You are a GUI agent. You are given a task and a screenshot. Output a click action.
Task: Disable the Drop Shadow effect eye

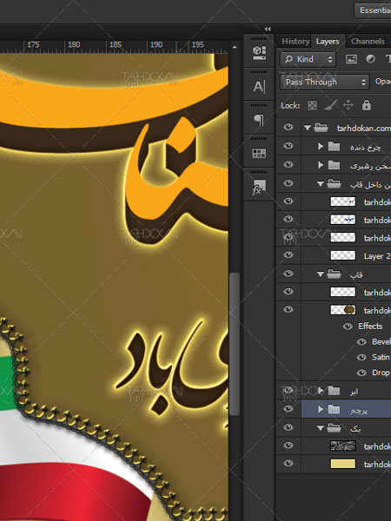pyautogui.click(x=361, y=373)
